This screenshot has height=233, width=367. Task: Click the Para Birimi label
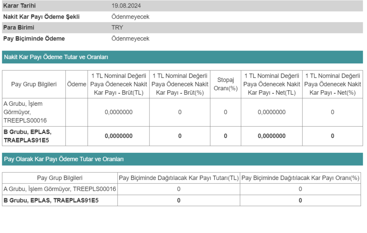pos(19,28)
